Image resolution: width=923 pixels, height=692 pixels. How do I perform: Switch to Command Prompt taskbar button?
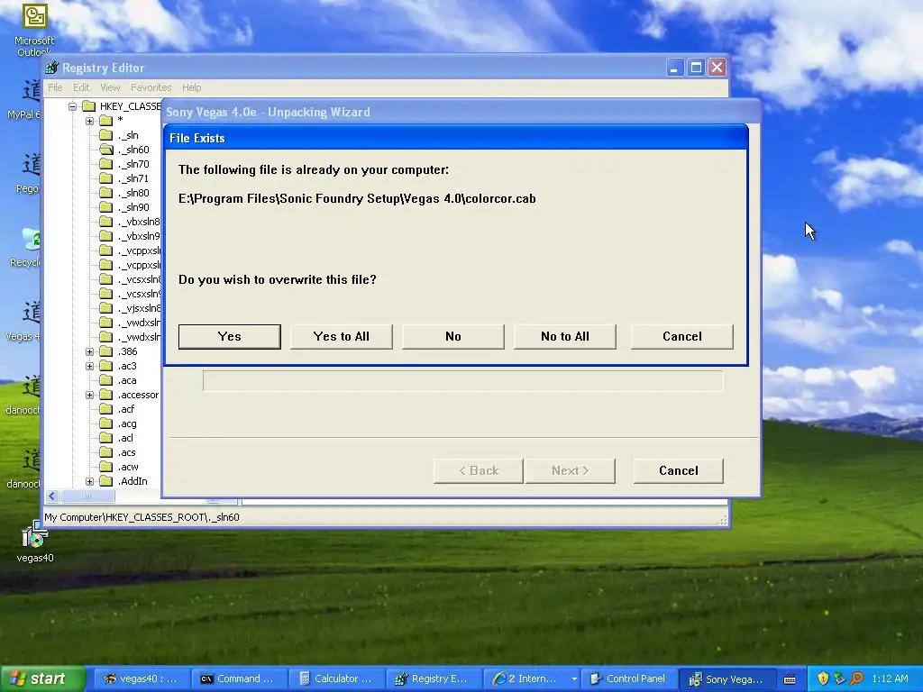[240, 679]
